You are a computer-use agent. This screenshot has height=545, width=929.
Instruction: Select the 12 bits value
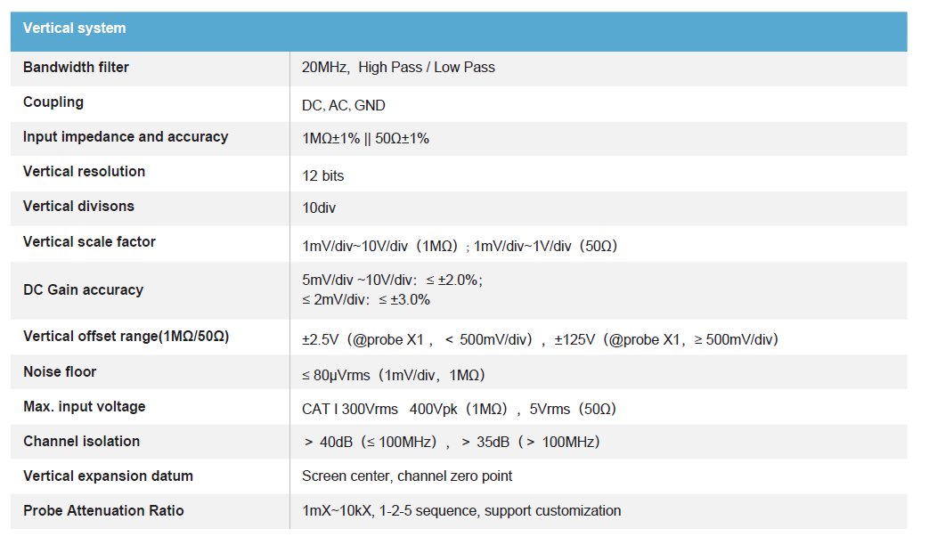pos(322,175)
